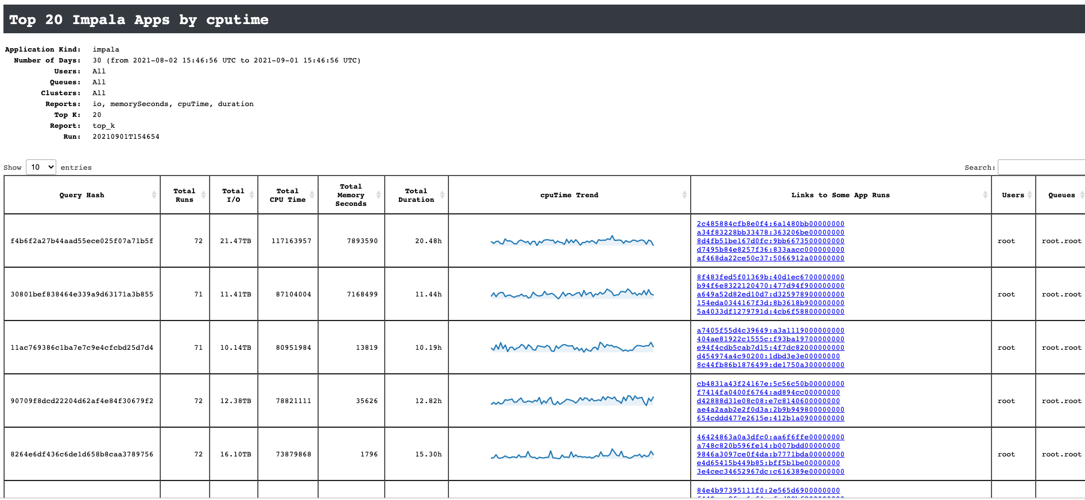
Task: Click cpuTime sparkline for hash f4b6f2a27b44
Action: pos(572,241)
